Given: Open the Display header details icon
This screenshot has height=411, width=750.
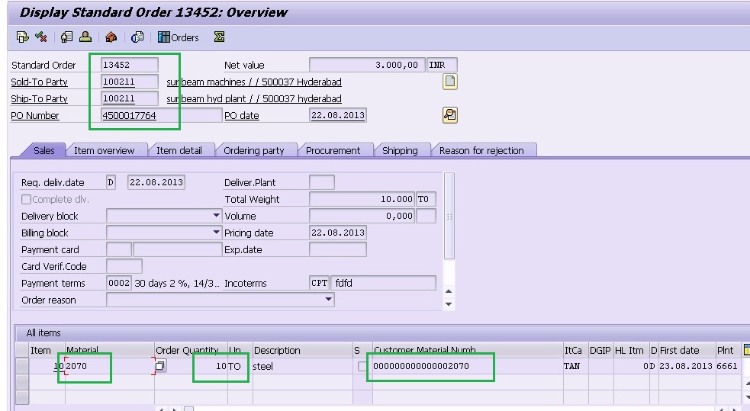Looking at the screenshot, I should point(66,37).
